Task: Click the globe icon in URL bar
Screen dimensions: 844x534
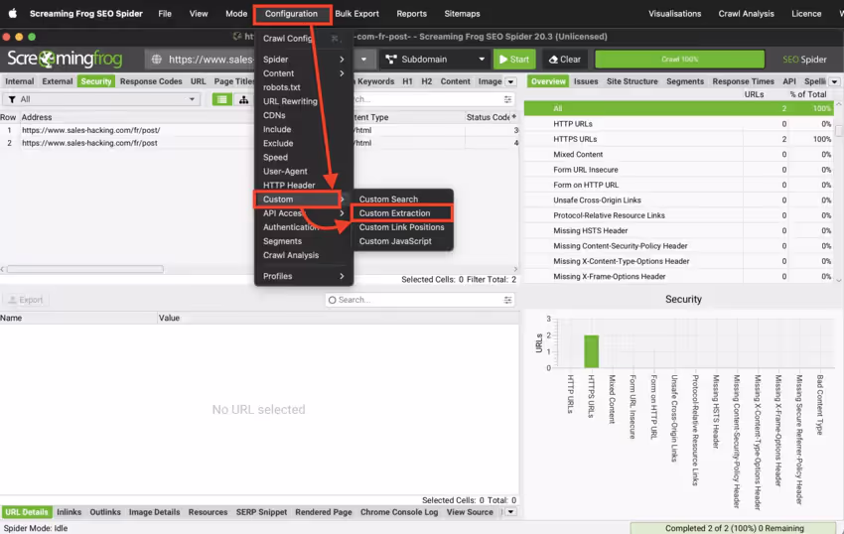Action: pos(157,60)
